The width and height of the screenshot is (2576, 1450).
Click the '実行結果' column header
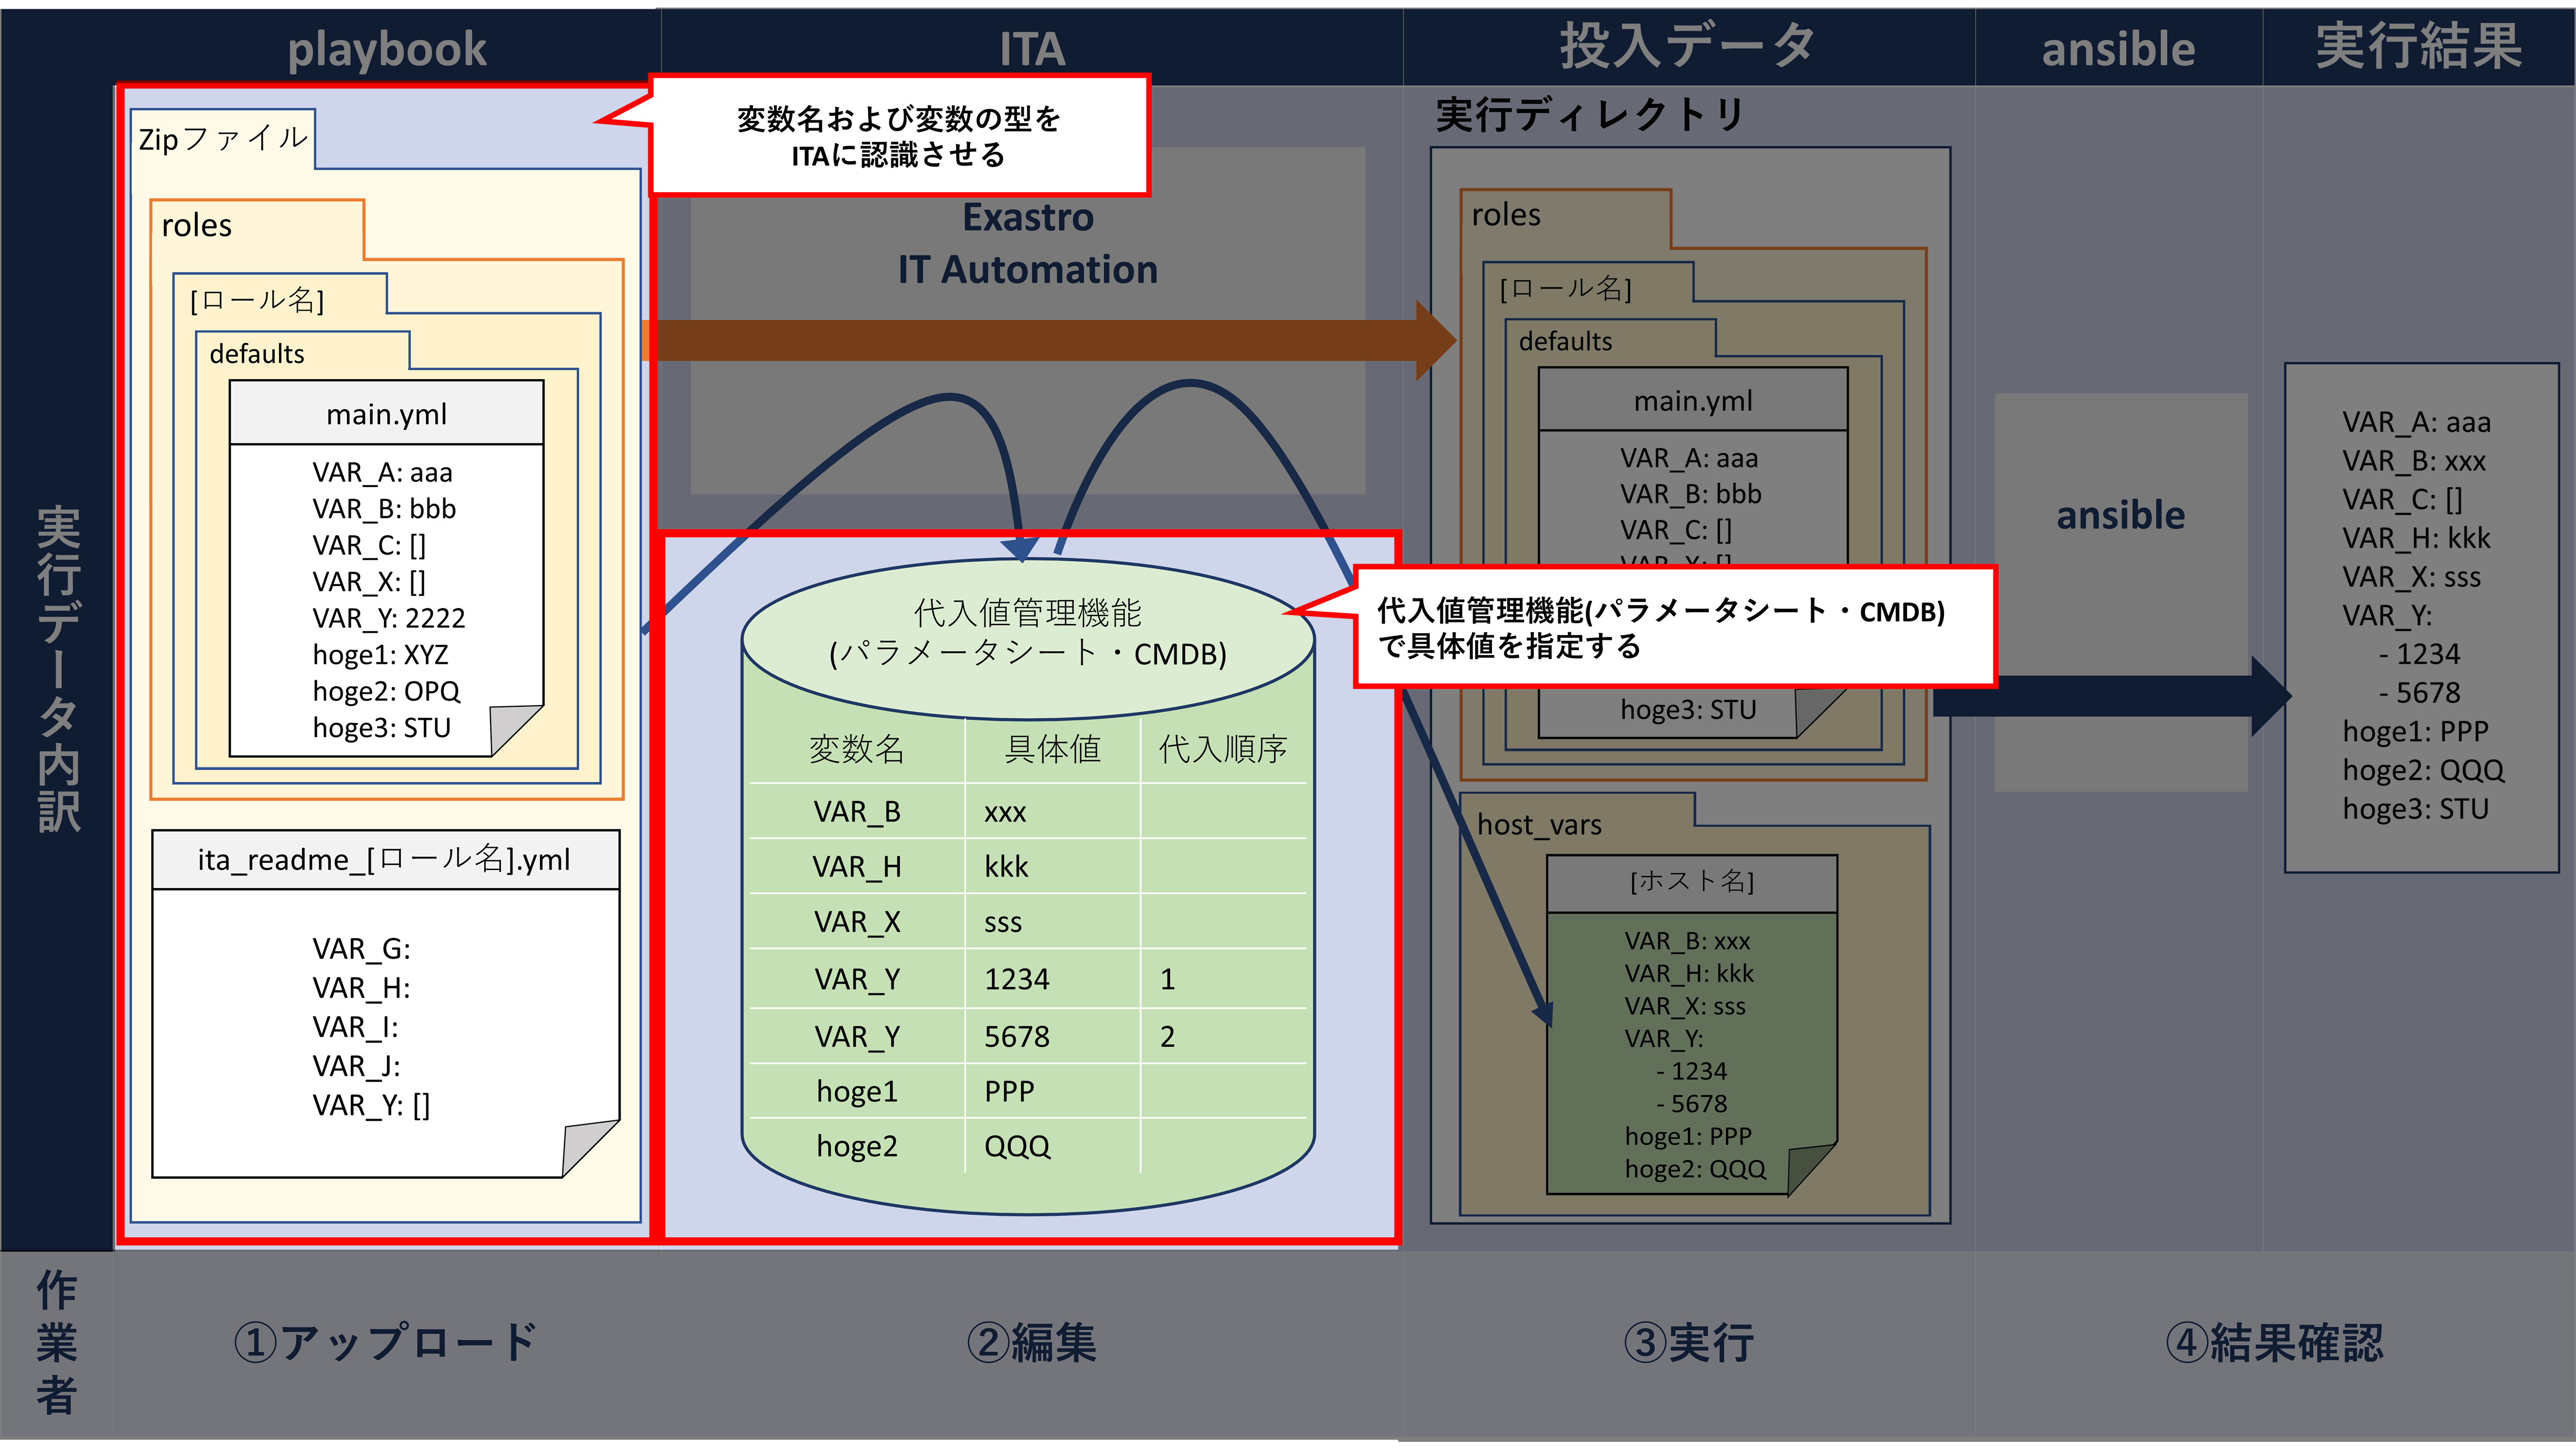tap(2418, 46)
